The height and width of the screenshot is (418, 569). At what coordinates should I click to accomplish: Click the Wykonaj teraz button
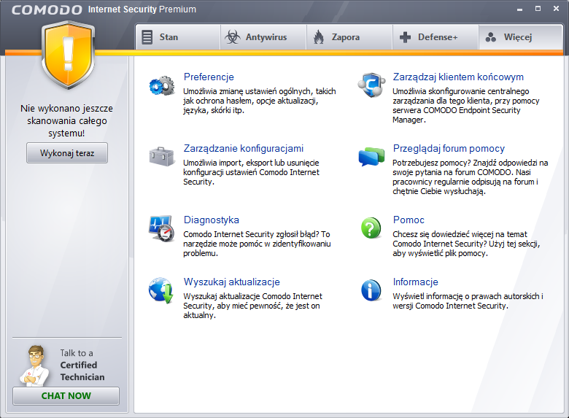(x=67, y=153)
